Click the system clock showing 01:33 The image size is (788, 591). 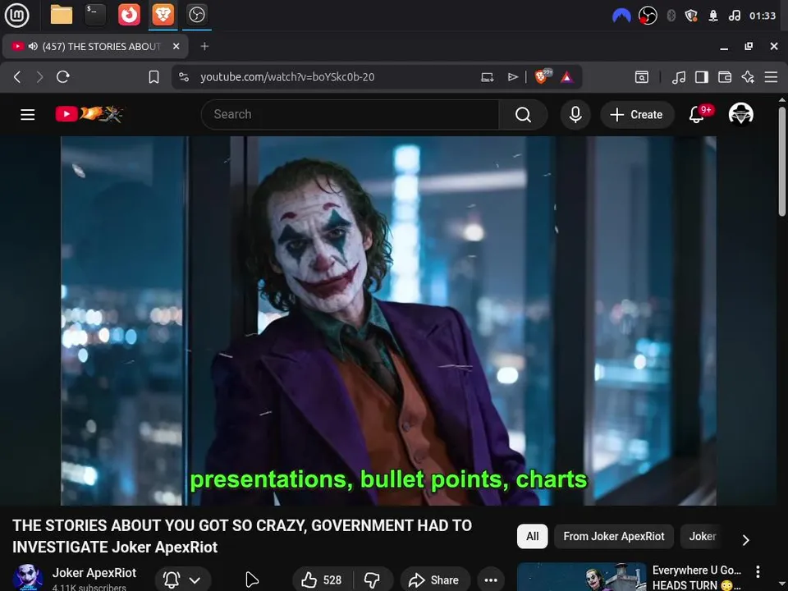[763, 16]
